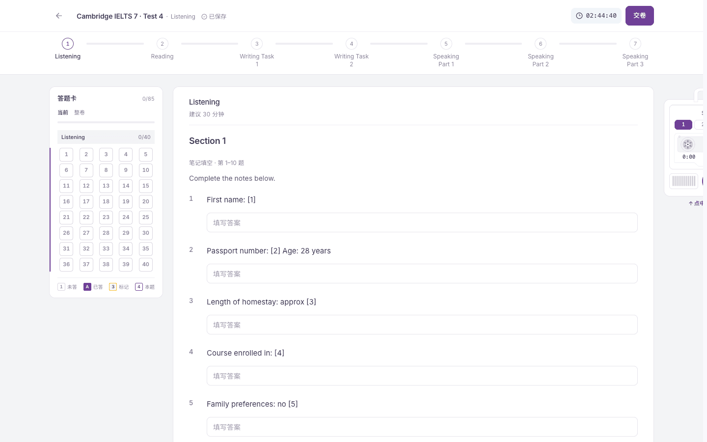The height and width of the screenshot is (442, 707).
Task: Open question 36 in the answer card
Action: click(x=66, y=265)
